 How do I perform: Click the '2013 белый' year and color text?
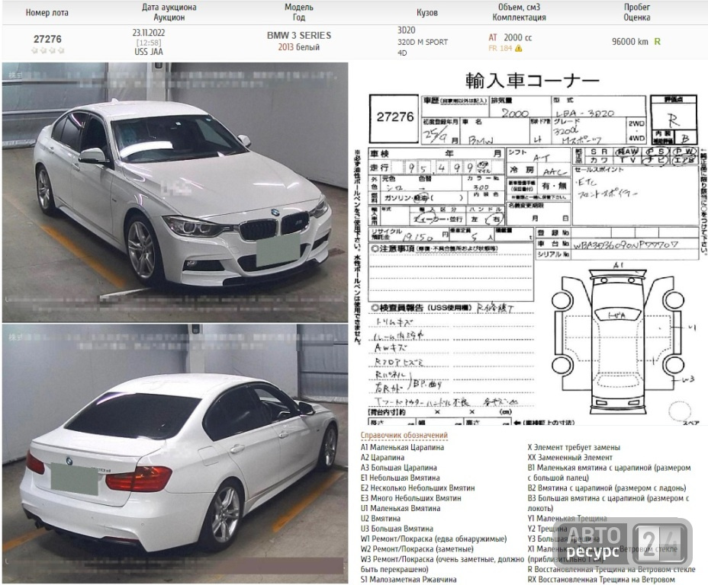pyautogui.click(x=298, y=47)
